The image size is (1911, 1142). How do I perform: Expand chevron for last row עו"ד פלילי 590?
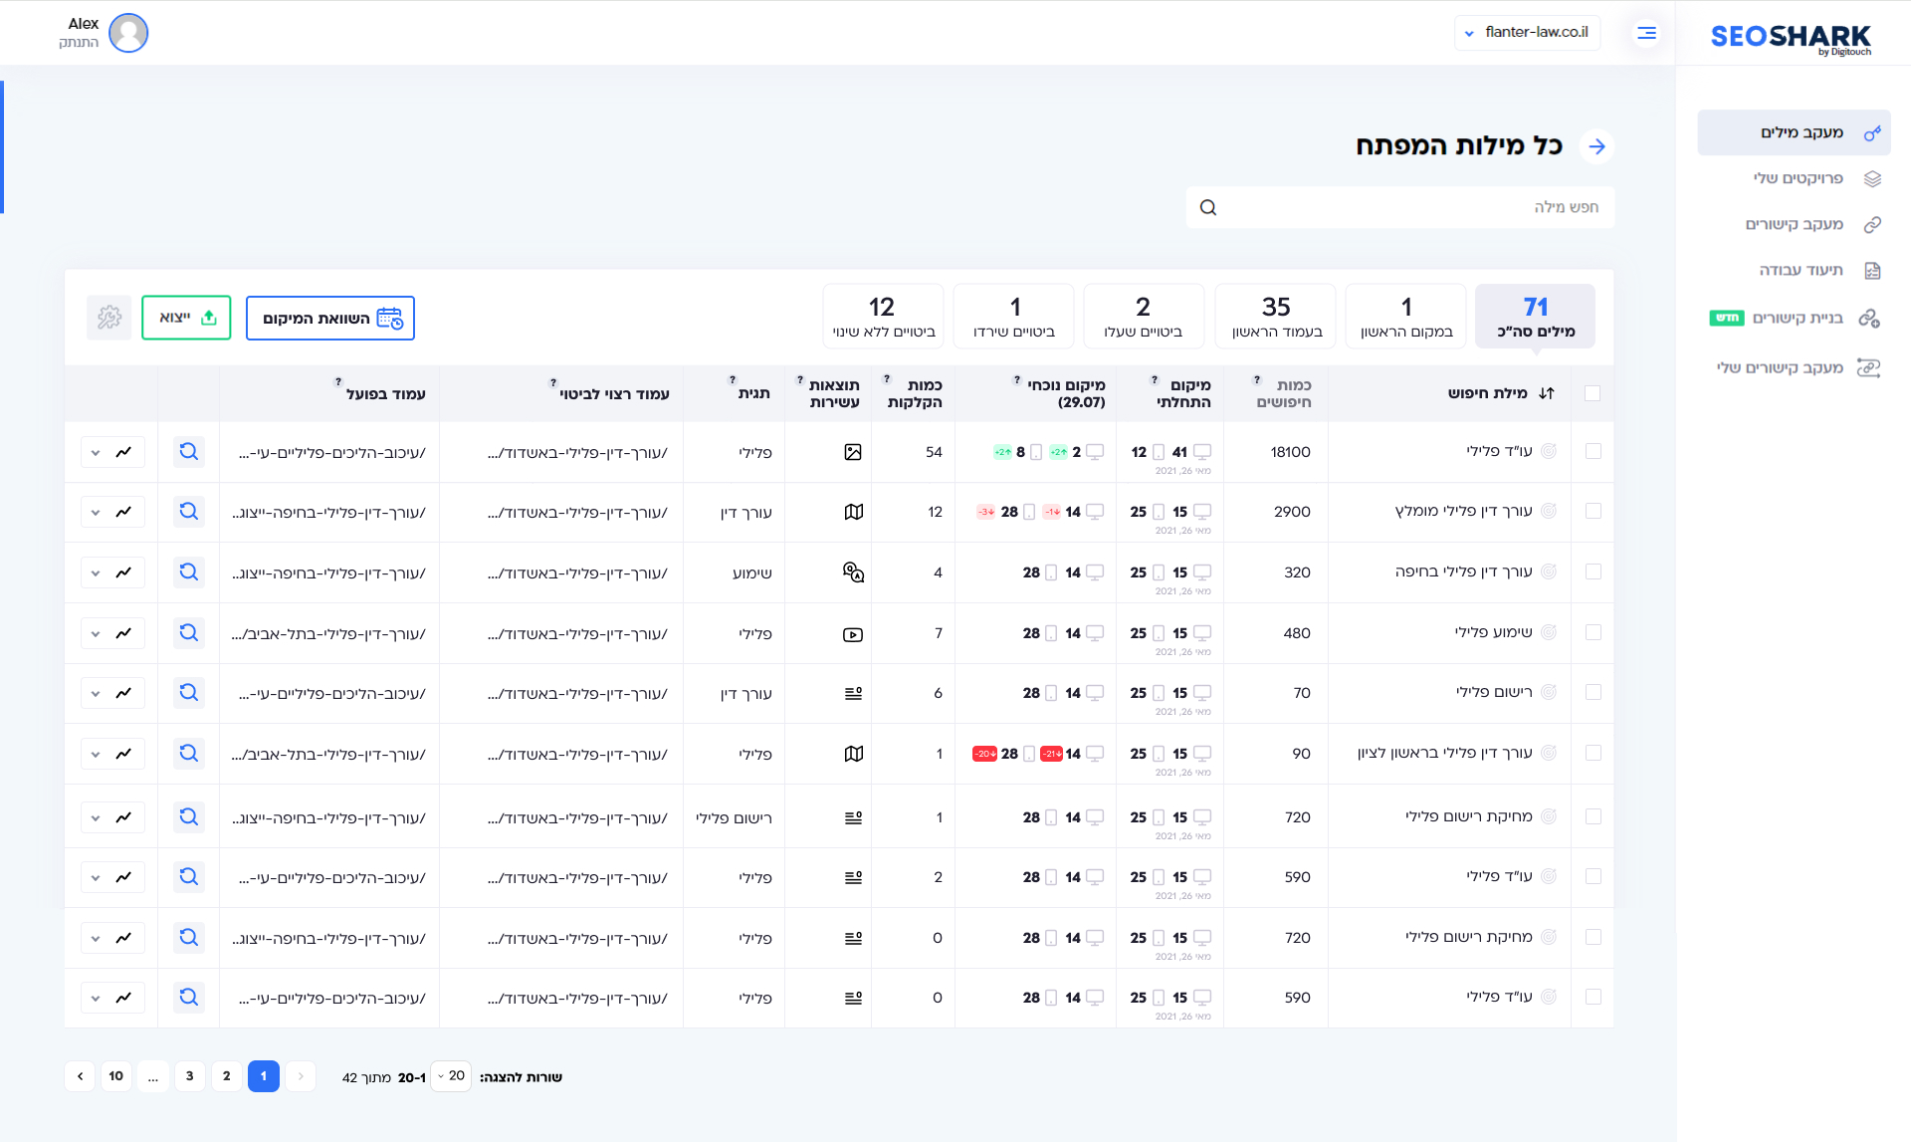click(x=96, y=998)
